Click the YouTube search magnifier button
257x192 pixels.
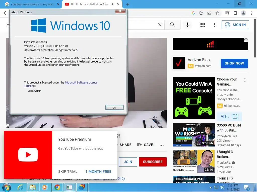coord(172,25)
